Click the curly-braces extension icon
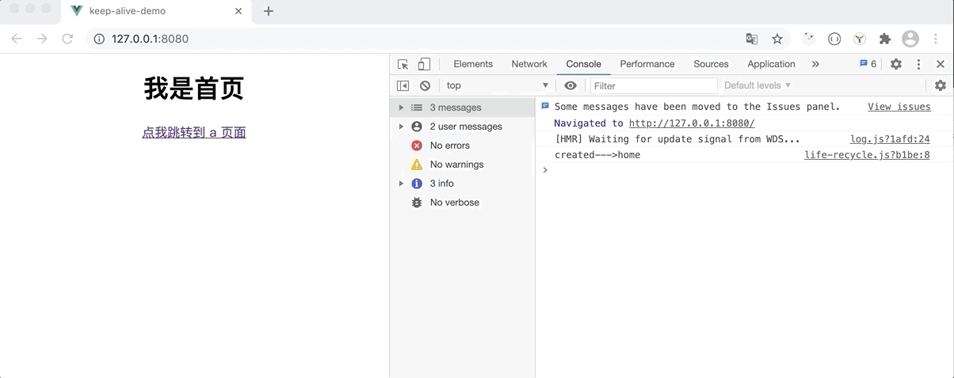 click(x=834, y=39)
